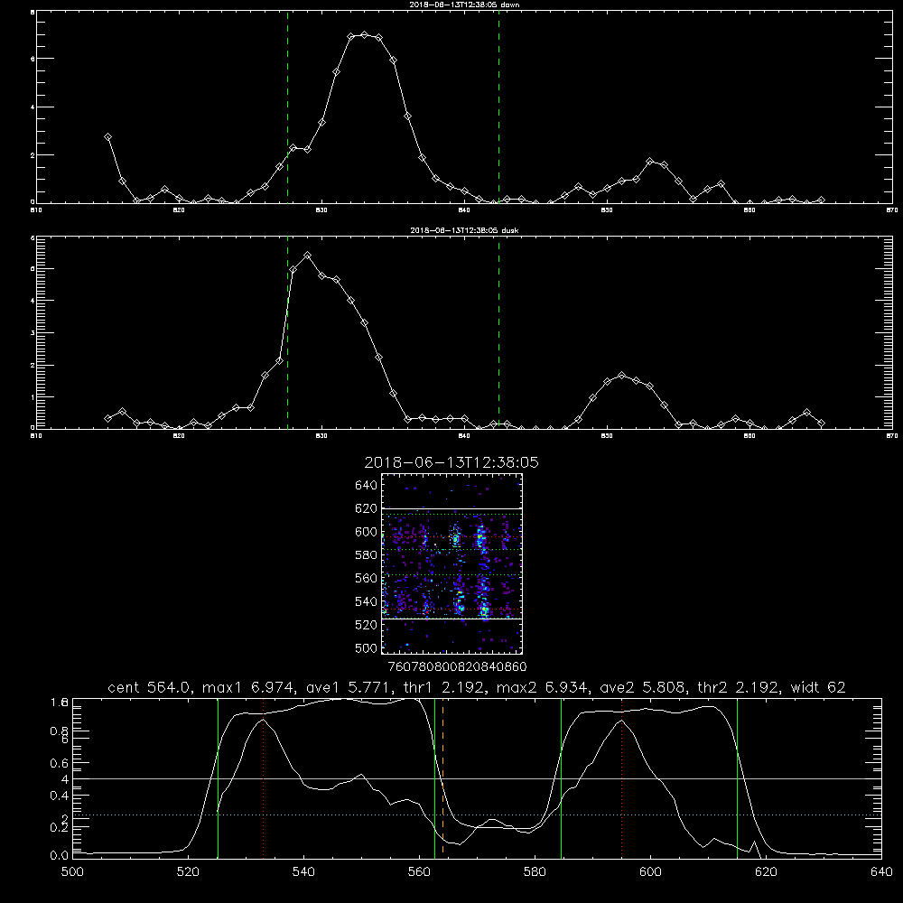This screenshot has width=903, height=903.
Task: Click the green vertical line at 525 in bottom plot
Action: tap(218, 778)
